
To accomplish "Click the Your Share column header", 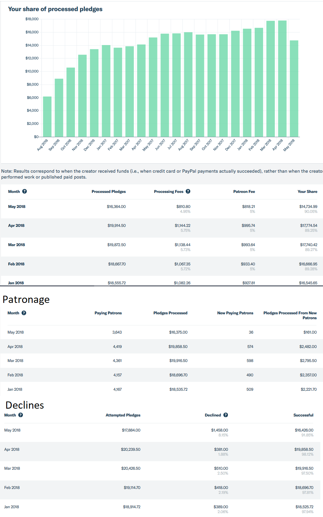I will (307, 192).
